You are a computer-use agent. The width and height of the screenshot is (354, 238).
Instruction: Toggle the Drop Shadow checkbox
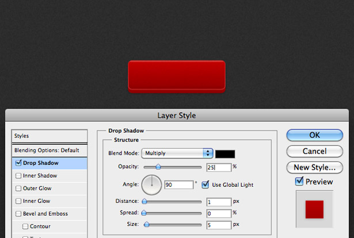[18, 163]
